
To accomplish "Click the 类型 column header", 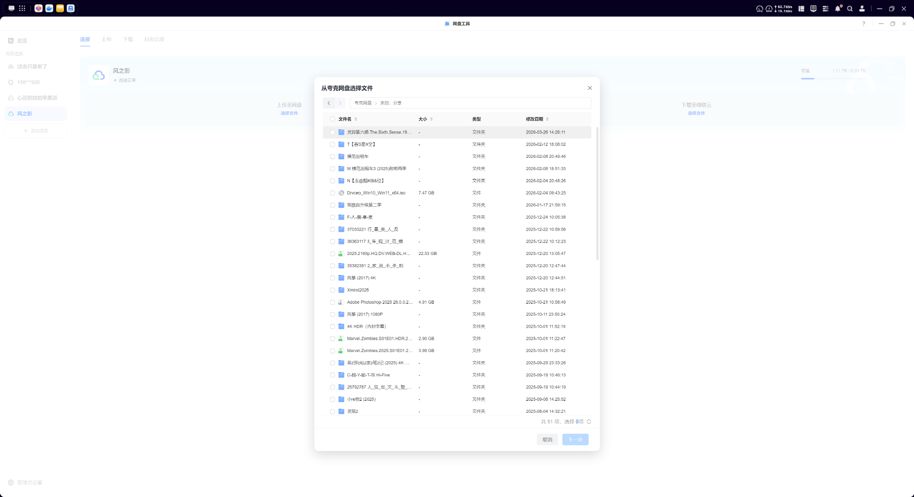I will pos(476,119).
